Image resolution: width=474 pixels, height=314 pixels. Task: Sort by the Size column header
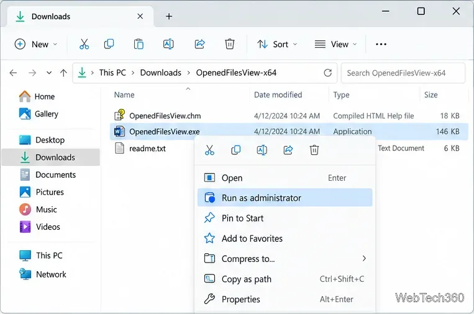[431, 95]
